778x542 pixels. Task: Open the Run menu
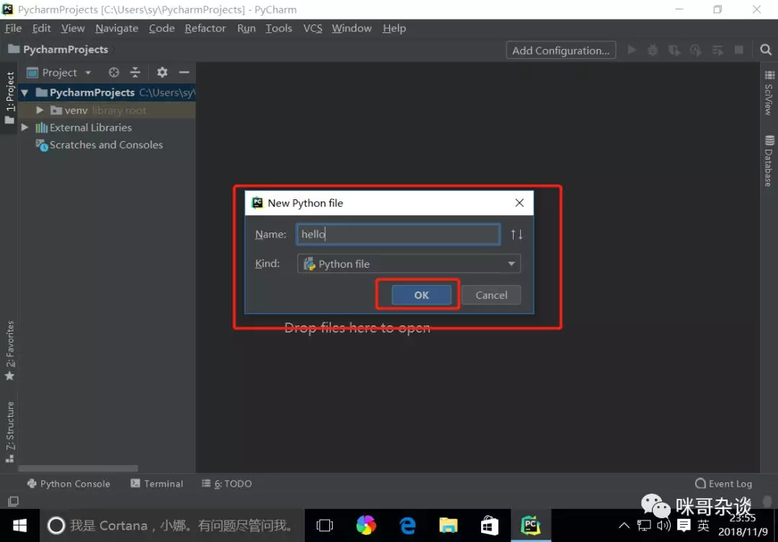pyautogui.click(x=246, y=28)
